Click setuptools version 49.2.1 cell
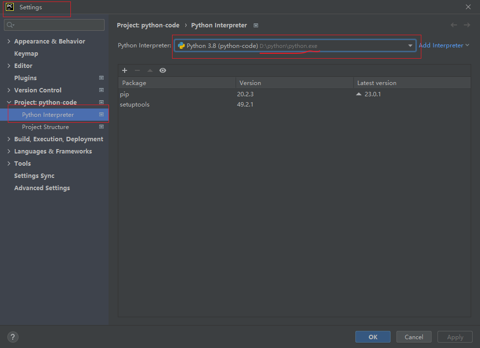This screenshot has width=480, height=348. 245,105
